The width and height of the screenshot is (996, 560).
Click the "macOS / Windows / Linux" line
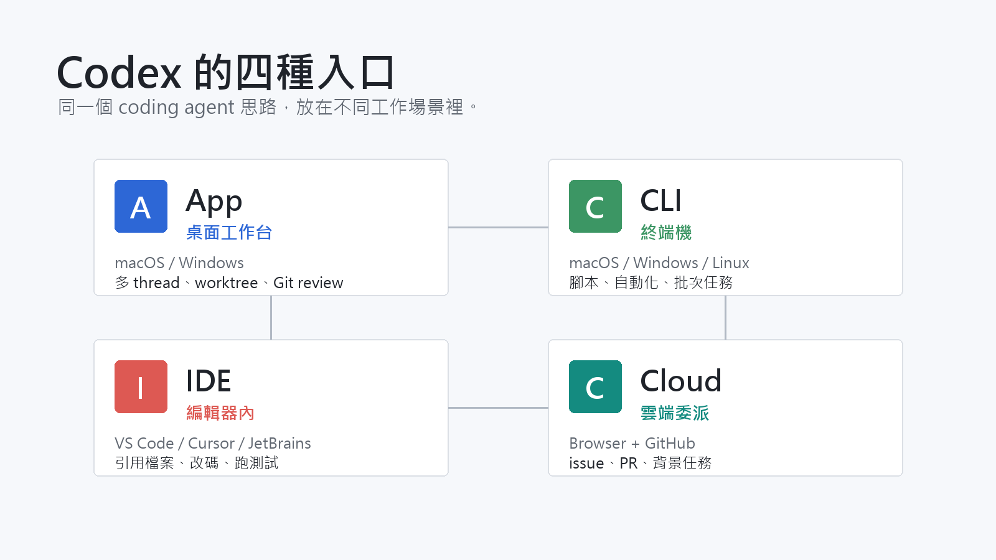pos(659,263)
